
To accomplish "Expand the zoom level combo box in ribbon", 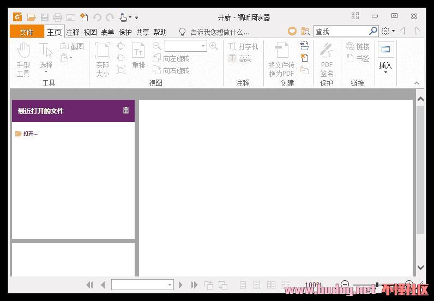I will (203, 46).
